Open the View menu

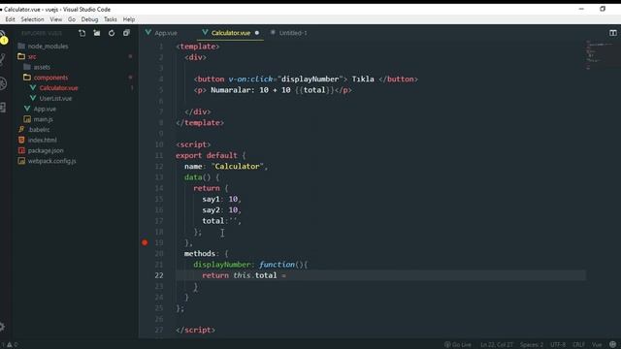[x=56, y=19]
